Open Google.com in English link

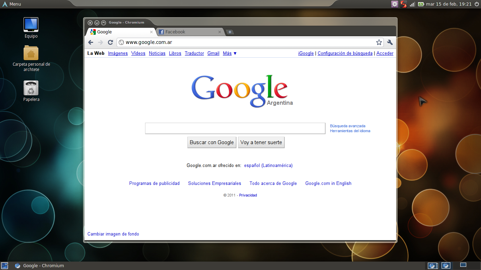[x=328, y=184]
